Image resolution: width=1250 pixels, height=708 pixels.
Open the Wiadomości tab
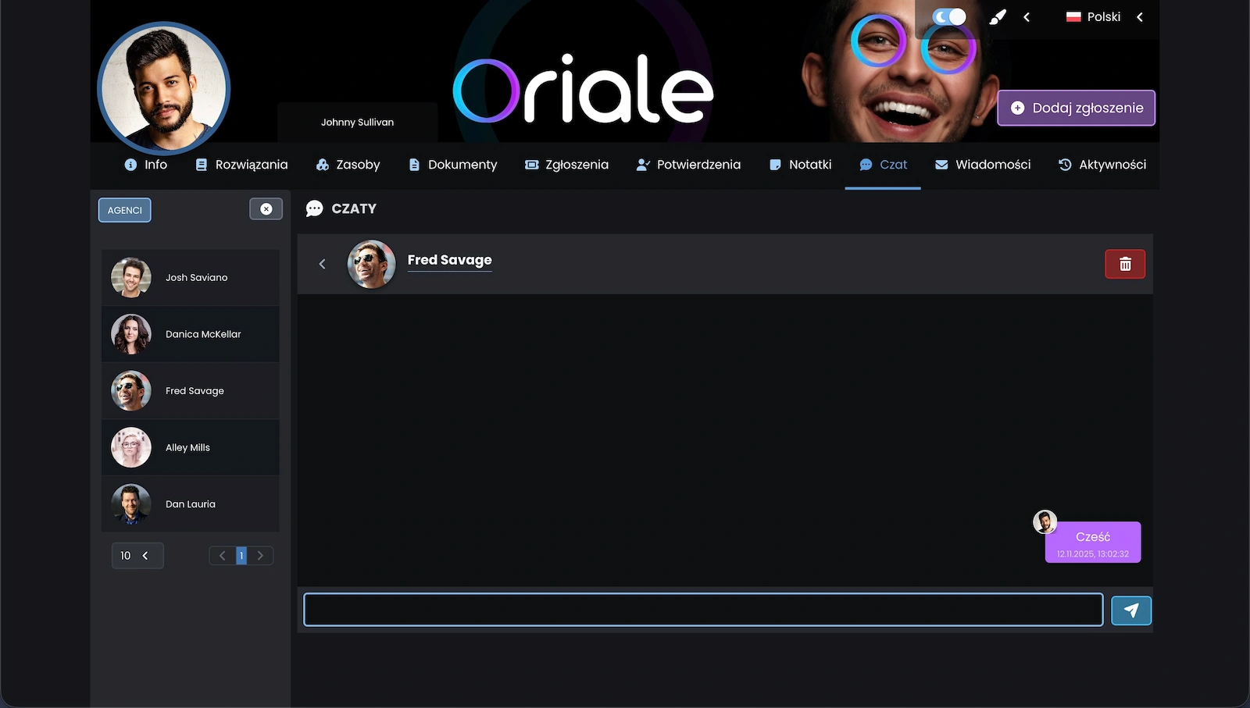coord(983,165)
